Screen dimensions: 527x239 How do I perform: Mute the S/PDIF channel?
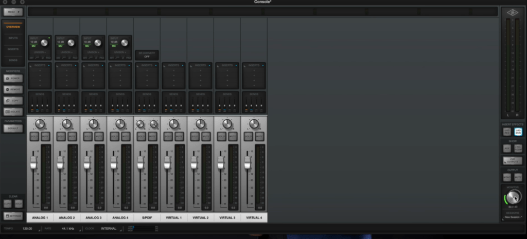tap(152, 136)
